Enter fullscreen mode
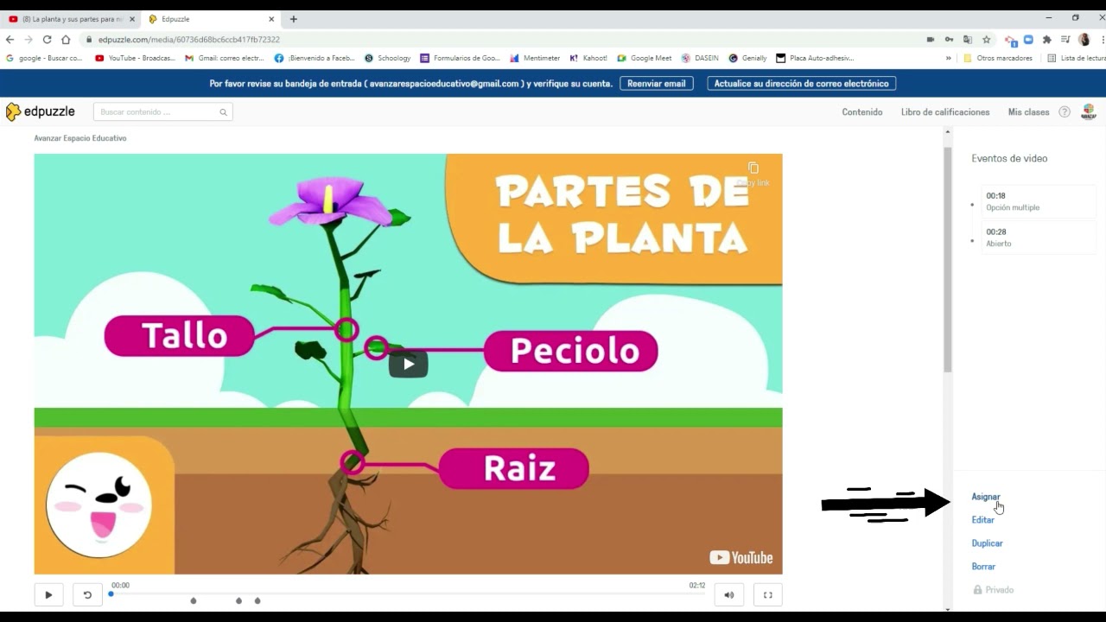 [x=768, y=594]
